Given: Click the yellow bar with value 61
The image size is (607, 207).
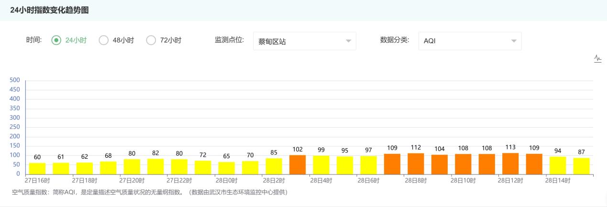Looking at the screenshot, I should 61,169.
